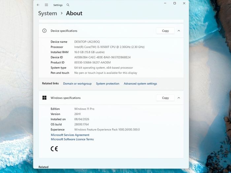
Task: Click the Device name label
Action: 59,42
